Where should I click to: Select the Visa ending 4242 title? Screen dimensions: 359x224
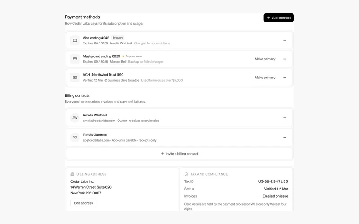tap(96, 38)
